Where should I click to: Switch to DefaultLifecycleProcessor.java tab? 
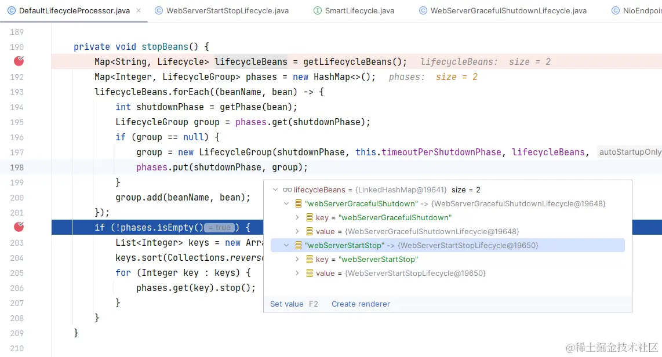[x=74, y=10]
